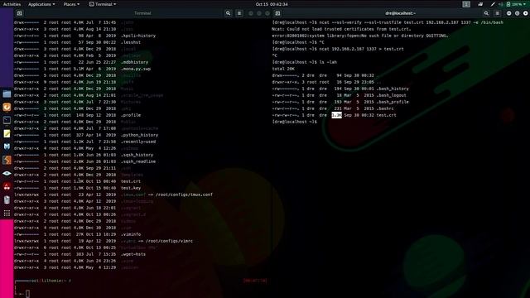The image size is (530, 298).
Task: Maximize the dre@localhost terminal window
Action: pos(517,13)
